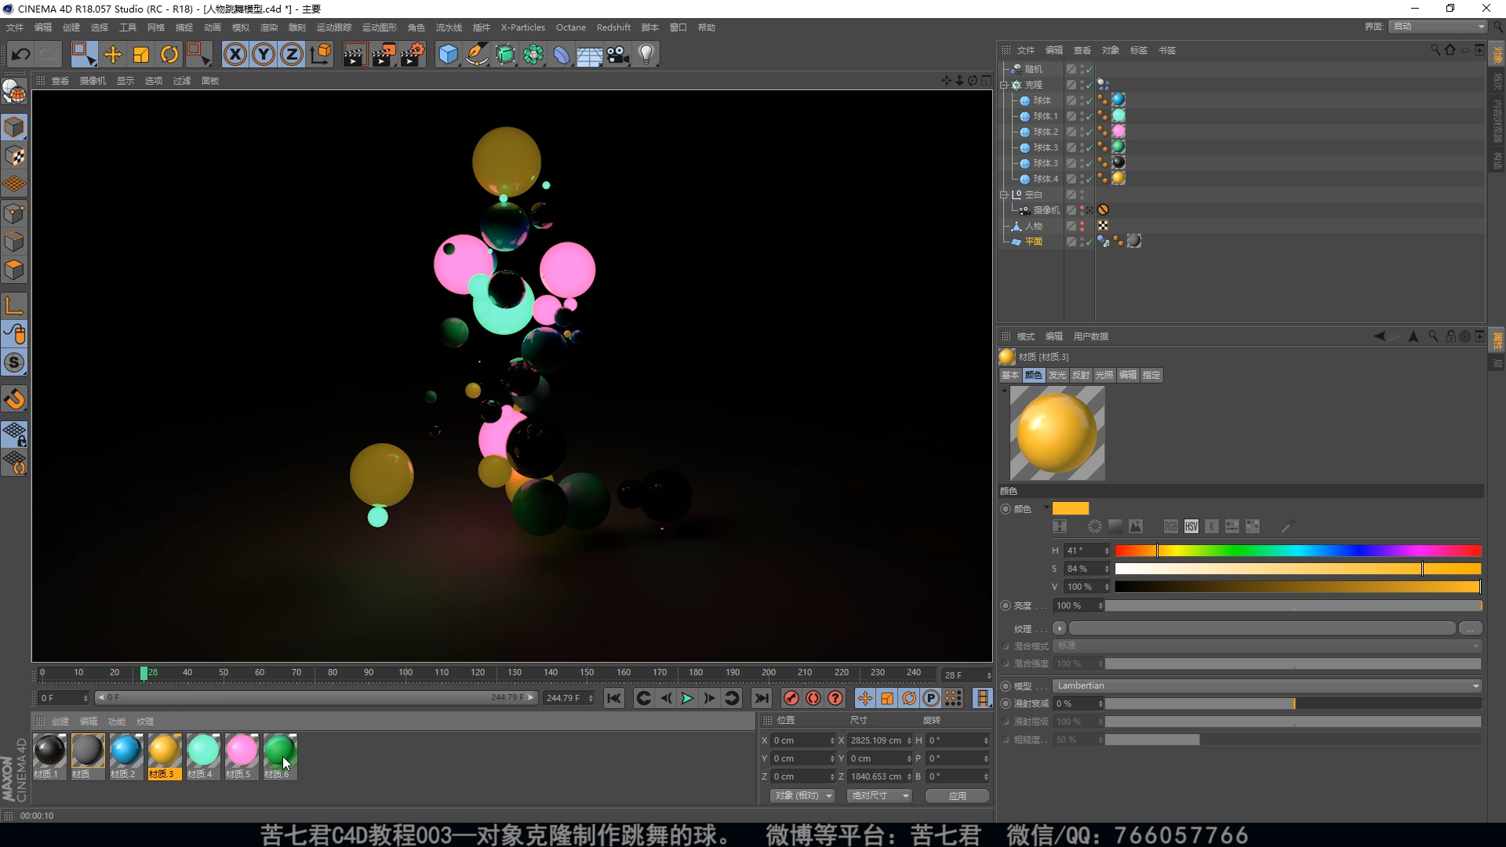Open the 绝对尺寸 size mode dropdown
Screen dimensions: 1506x847
coord(880,795)
